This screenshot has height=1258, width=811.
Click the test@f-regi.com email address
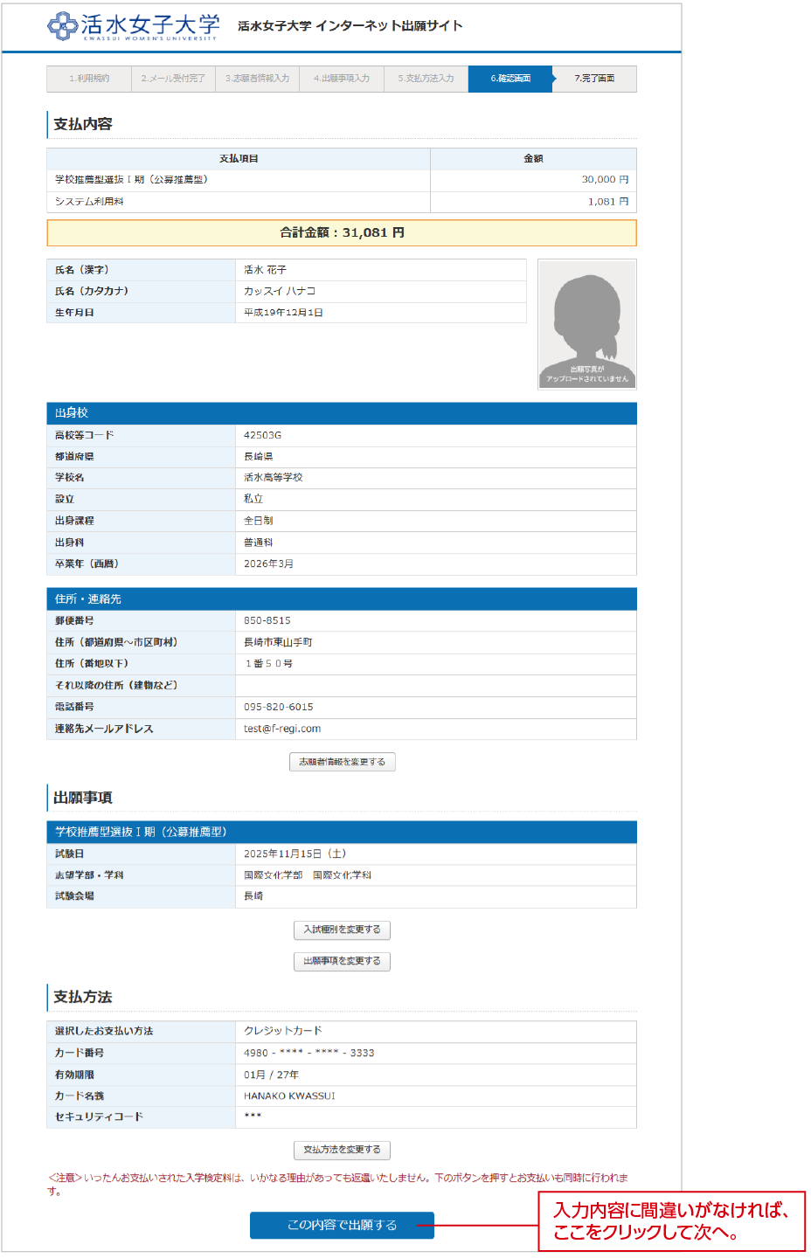(x=282, y=729)
